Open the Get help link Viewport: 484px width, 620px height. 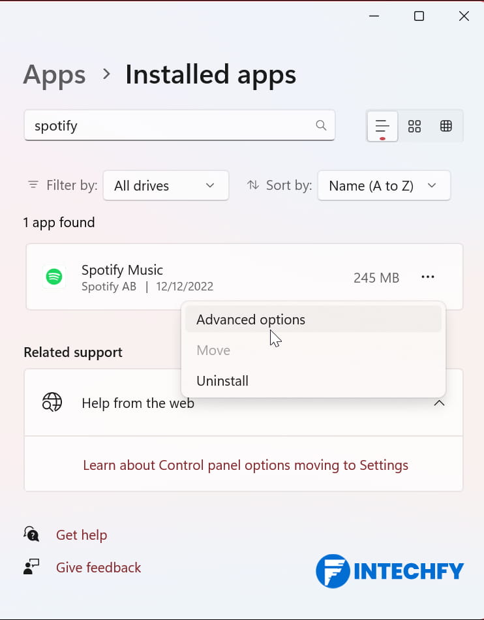pyautogui.click(x=82, y=535)
